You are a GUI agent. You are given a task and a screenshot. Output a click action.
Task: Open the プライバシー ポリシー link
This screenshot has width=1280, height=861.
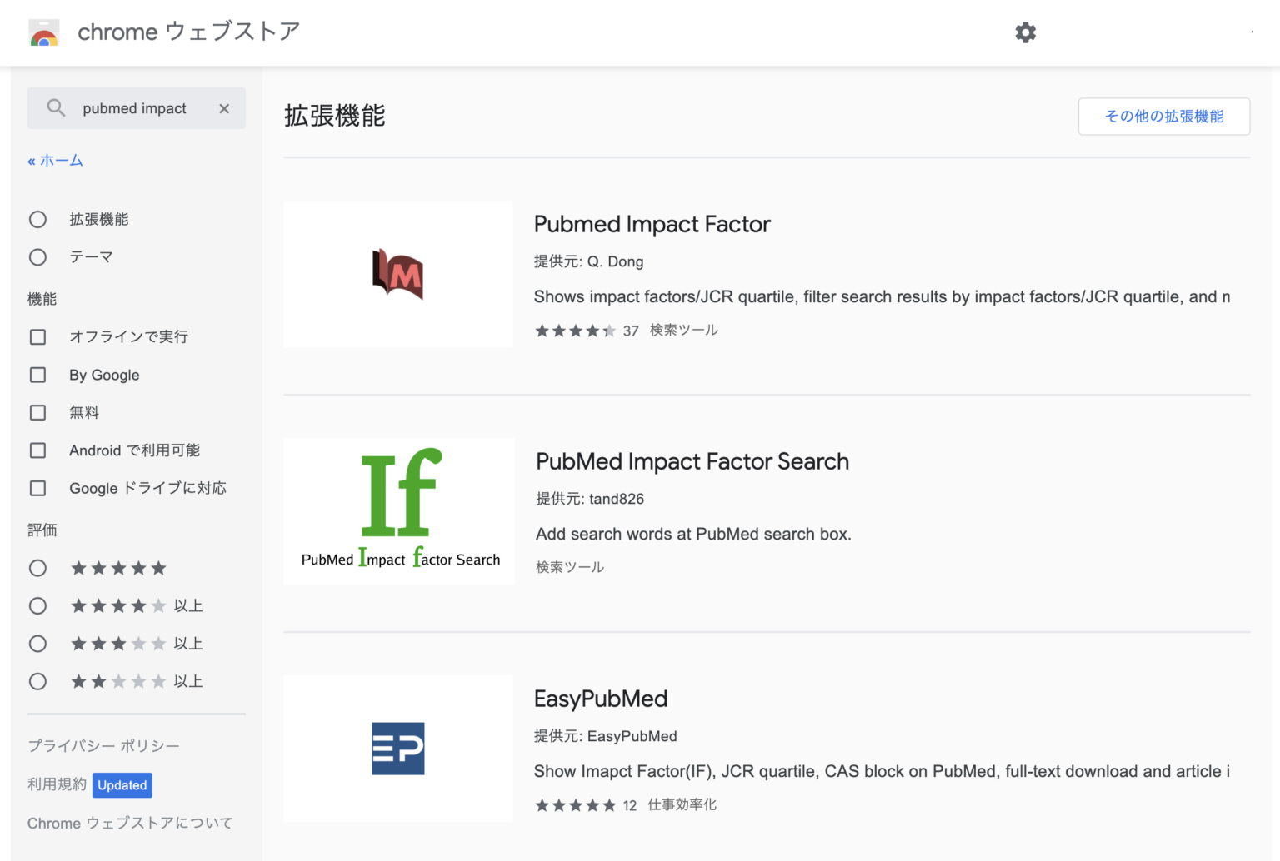coord(103,745)
